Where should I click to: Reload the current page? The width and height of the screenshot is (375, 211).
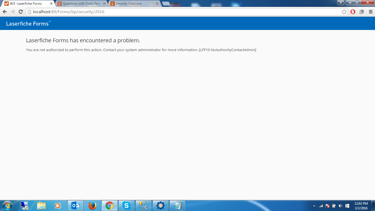pos(21,12)
